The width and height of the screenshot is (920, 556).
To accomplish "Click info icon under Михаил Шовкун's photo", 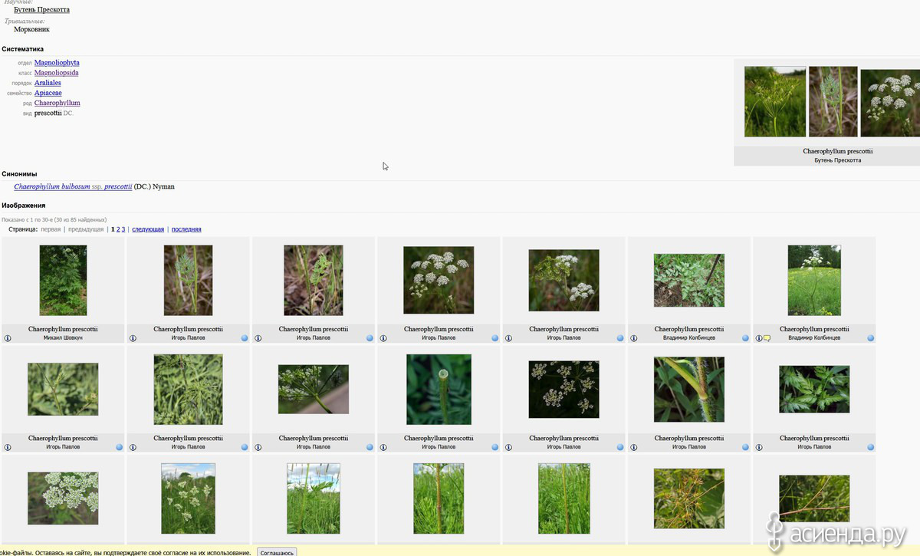I will click(8, 338).
